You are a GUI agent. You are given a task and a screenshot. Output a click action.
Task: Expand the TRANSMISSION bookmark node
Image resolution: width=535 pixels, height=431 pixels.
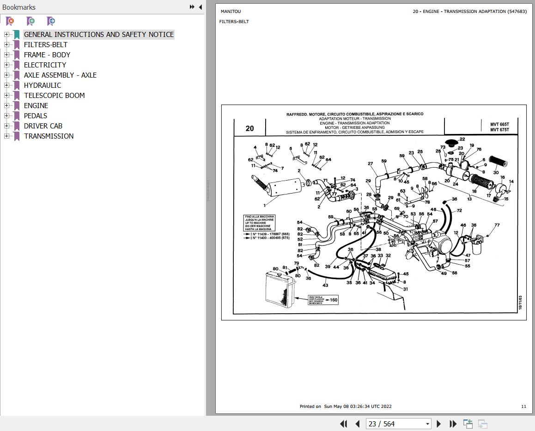pos(6,136)
